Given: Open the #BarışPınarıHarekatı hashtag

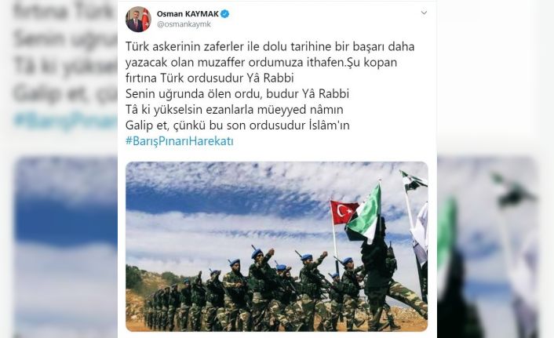Looking at the screenshot, I should [180, 141].
